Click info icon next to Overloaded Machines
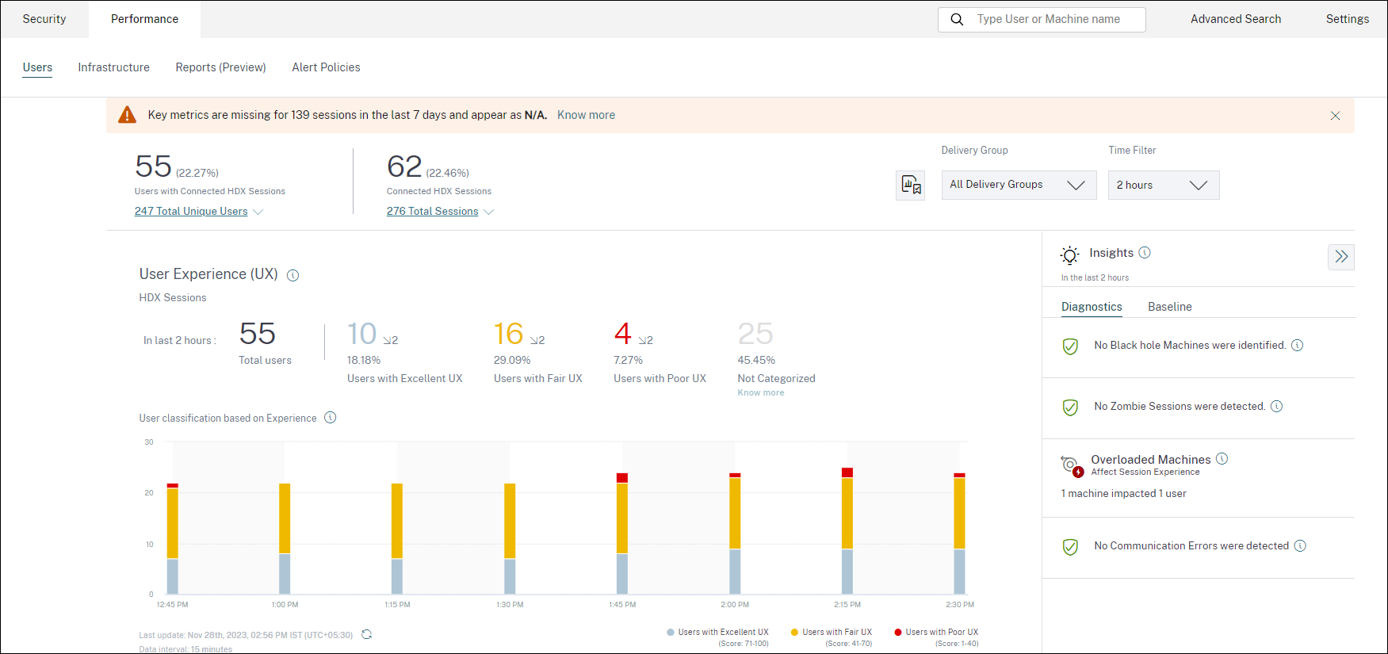This screenshot has height=654, width=1388. tap(1222, 459)
